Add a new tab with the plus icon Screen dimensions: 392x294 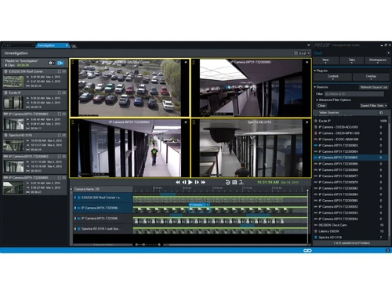coord(74,46)
